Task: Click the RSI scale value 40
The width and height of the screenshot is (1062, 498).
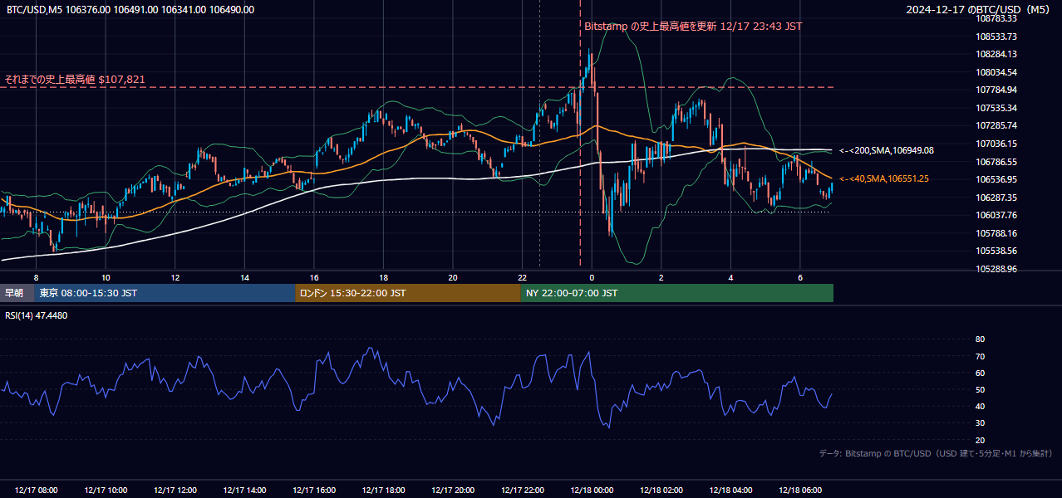Action: coord(980,406)
